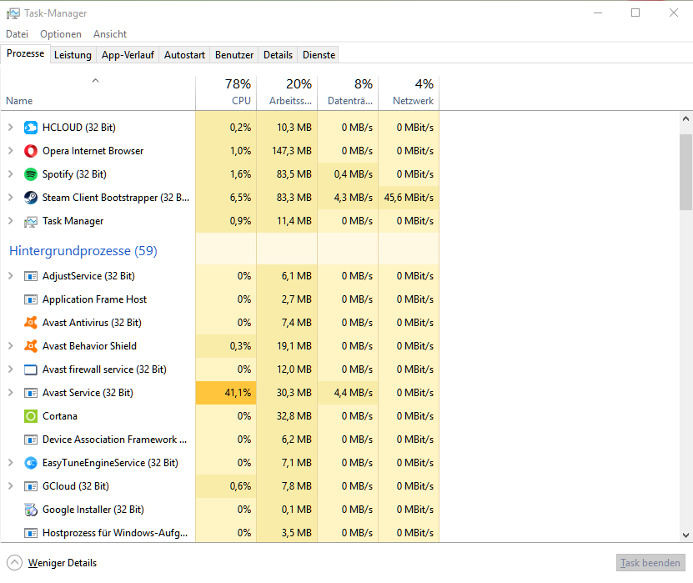This screenshot has width=693, height=583.
Task: Expand the EasyTuneEngineService group
Action: [x=11, y=463]
